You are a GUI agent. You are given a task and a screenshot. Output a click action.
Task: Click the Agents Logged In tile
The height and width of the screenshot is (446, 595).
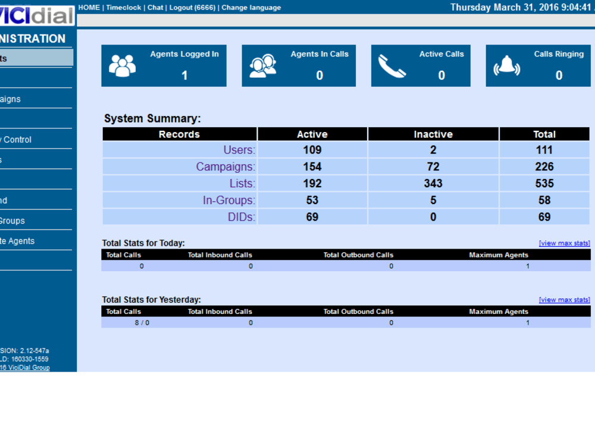(164, 65)
